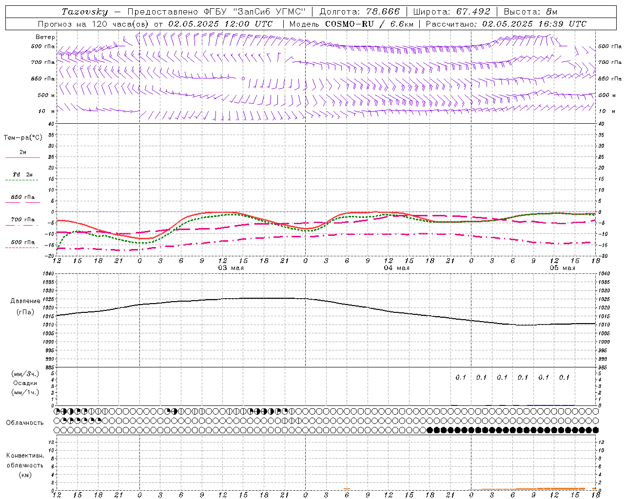
Task: Click the "500 гПа" entry in the temperature legend
Action: click(23, 242)
